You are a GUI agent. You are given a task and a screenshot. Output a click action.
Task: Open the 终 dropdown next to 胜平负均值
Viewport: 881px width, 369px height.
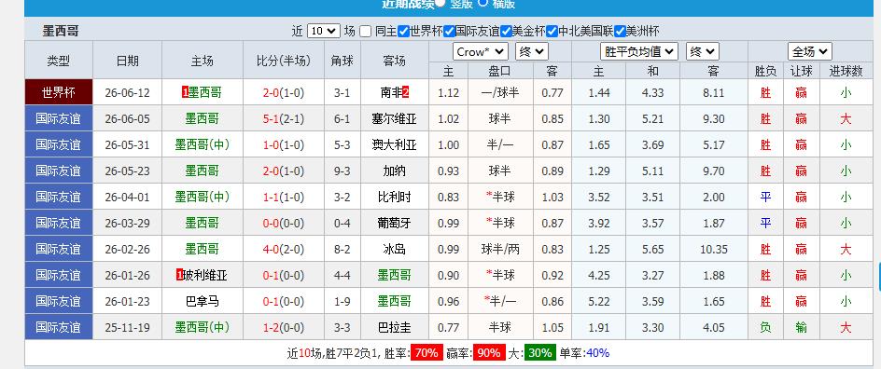(703, 51)
